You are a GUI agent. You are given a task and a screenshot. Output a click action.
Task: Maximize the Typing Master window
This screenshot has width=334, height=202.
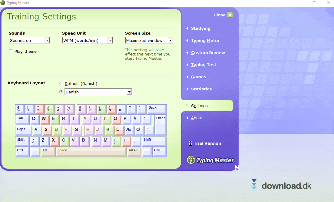tap(315, 3)
